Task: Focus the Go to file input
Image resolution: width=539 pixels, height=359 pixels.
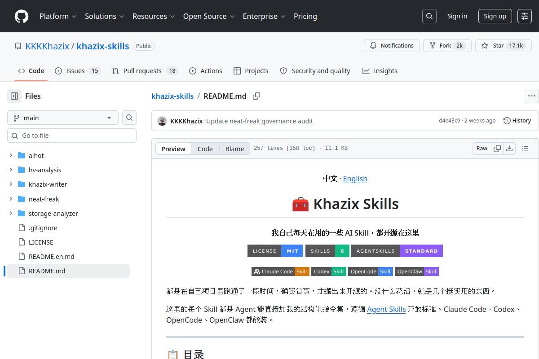Action: pos(72,136)
